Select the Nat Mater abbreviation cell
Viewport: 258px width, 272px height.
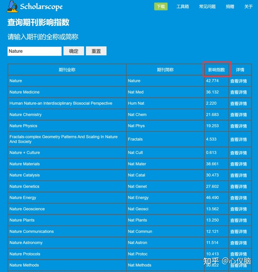click(x=165, y=164)
